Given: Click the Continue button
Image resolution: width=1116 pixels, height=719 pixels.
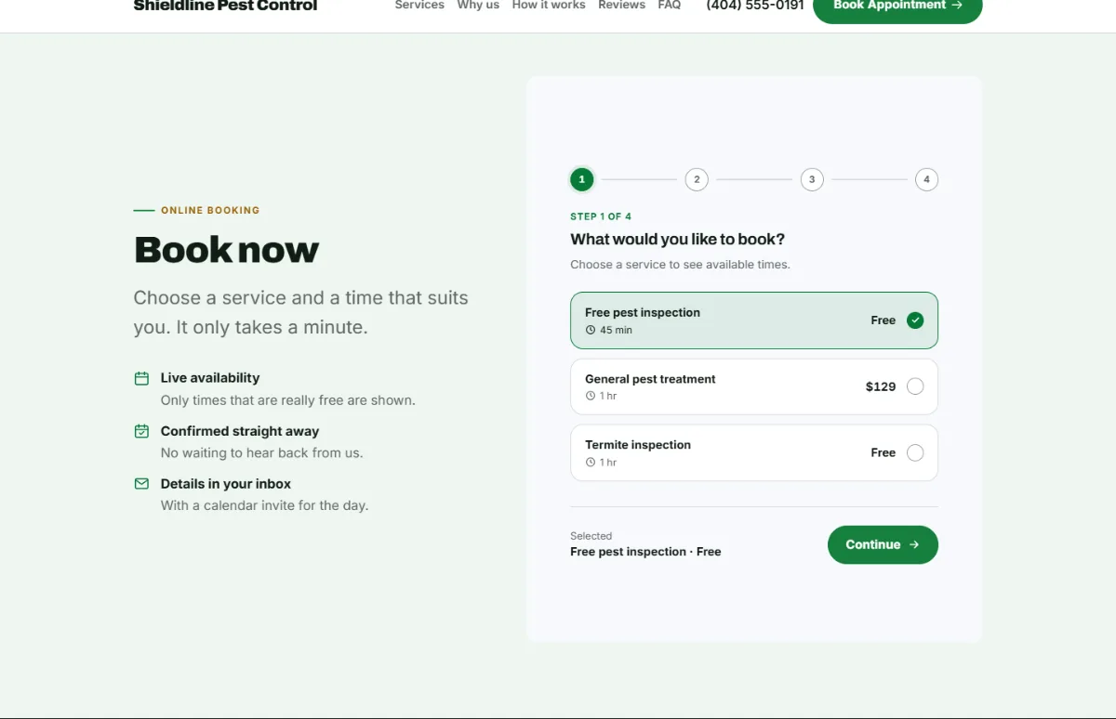Looking at the screenshot, I should pyautogui.click(x=883, y=544).
